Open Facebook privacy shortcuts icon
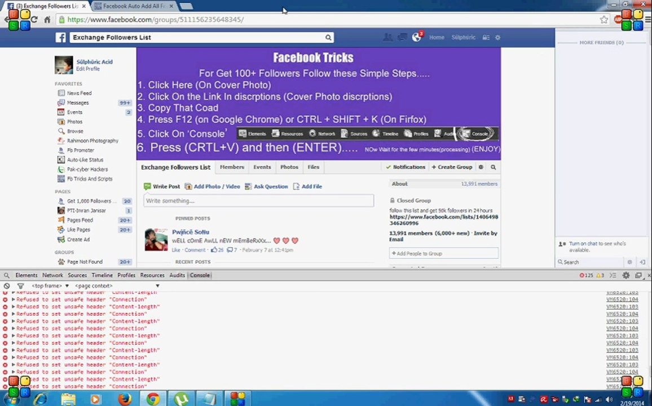The width and height of the screenshot is (652, 406). click(486, 37)
